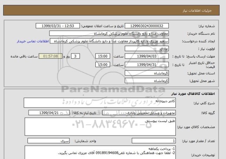Click the label گروه کالا
This screenshot has height=159, width=226.
click(x=208, y=113)
